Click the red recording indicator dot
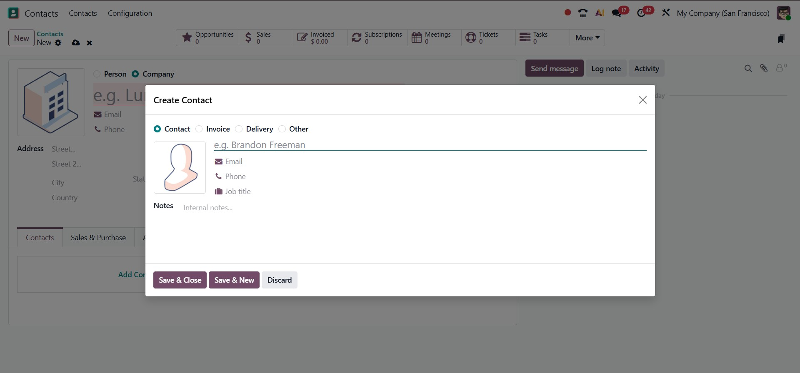 [x=567, y=13]
